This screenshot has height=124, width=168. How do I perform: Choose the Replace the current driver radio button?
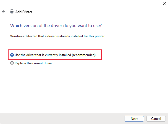click(12, 63)
